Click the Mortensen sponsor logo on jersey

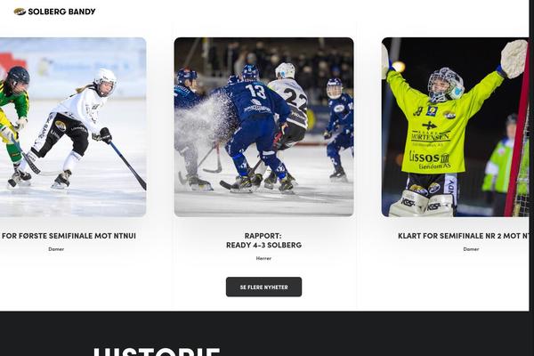pyautogui.click(x=431, y=136)
